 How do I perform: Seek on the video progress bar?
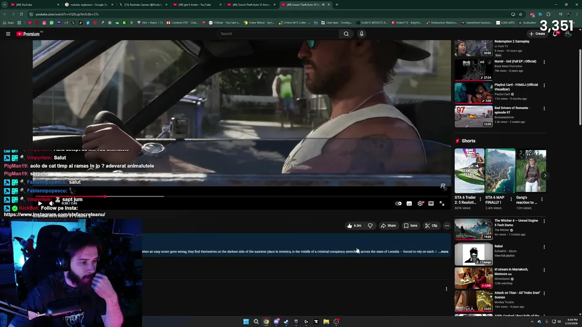pyautogui.click(x=241, y=197)
